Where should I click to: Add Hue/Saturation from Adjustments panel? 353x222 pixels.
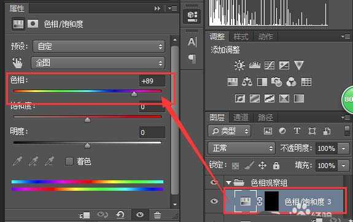click(233, 82)
